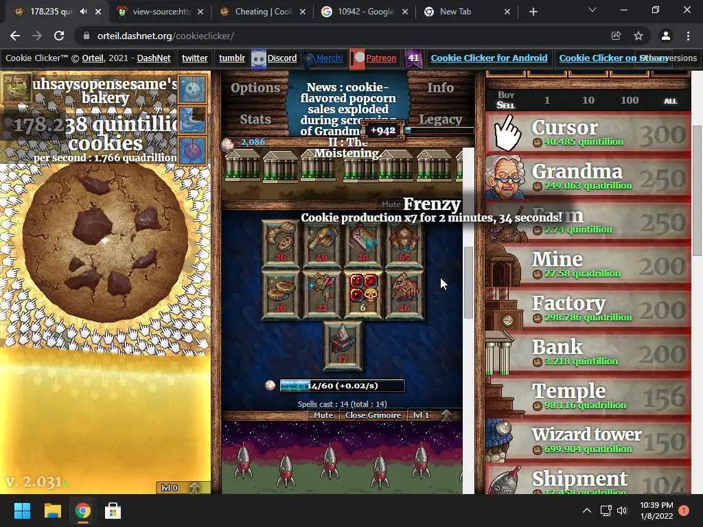Switch to the Cheating Cookie tab
Viewport: 703px width, 527px height.
click(262, 12)
